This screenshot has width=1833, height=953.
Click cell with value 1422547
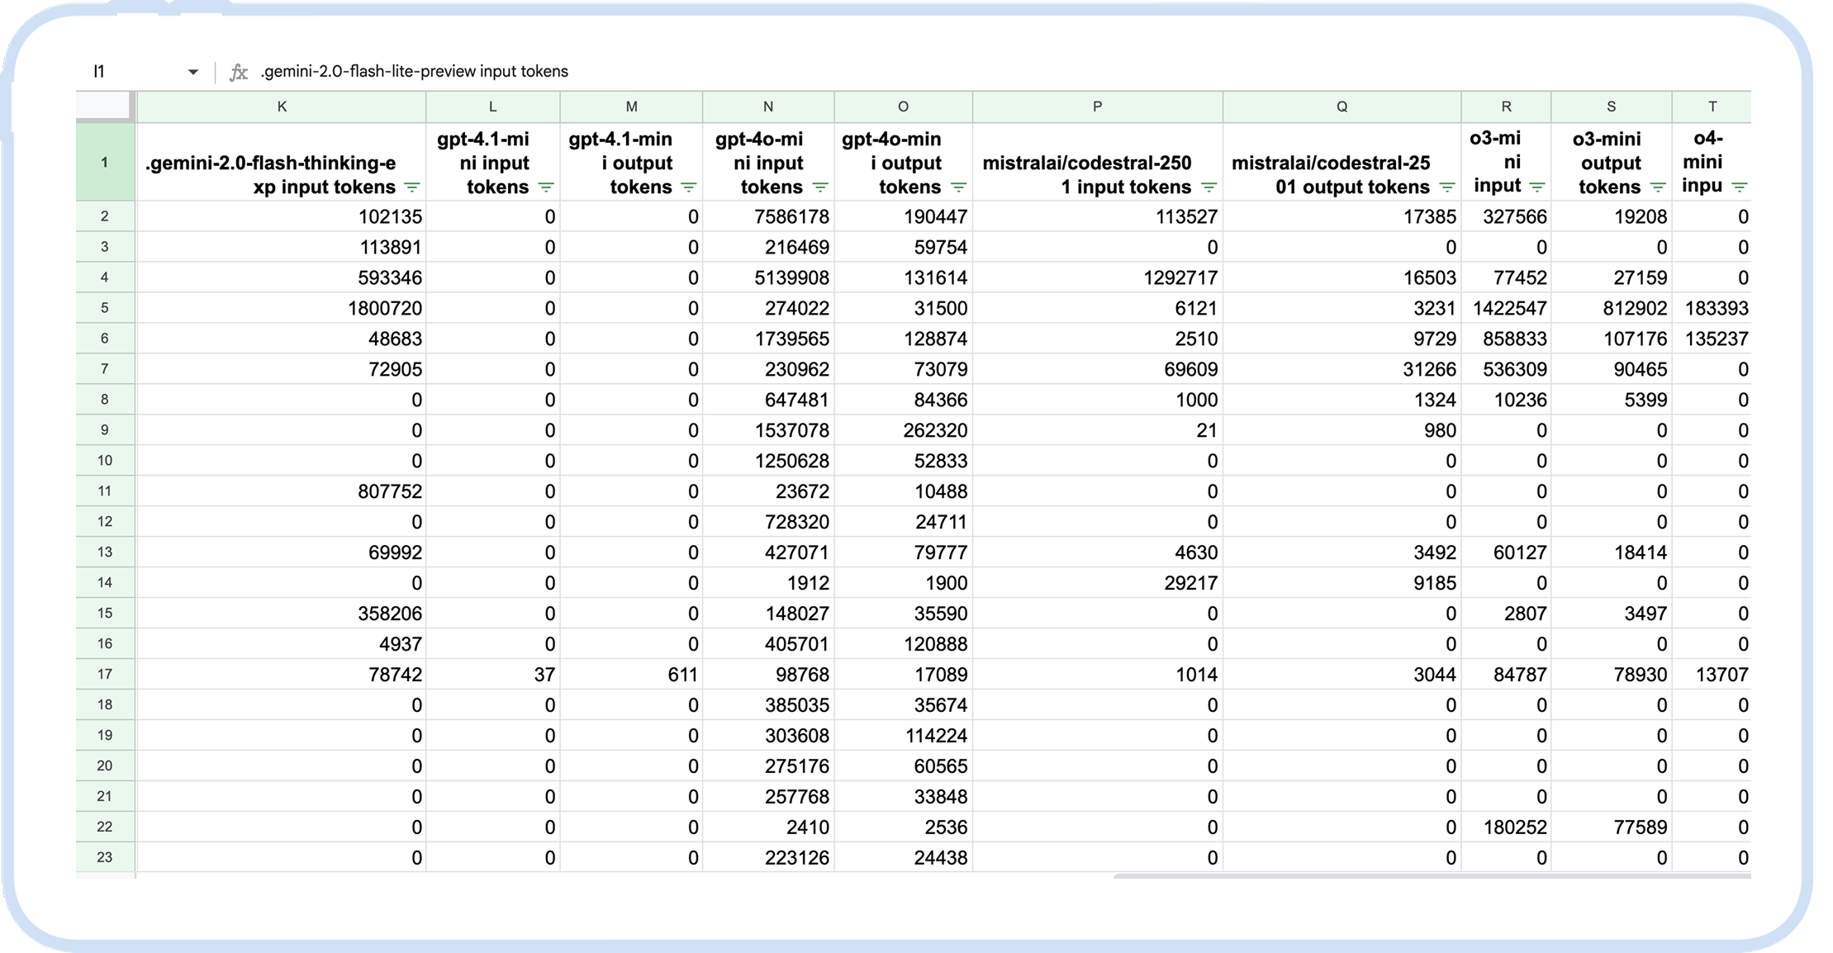1507,308
